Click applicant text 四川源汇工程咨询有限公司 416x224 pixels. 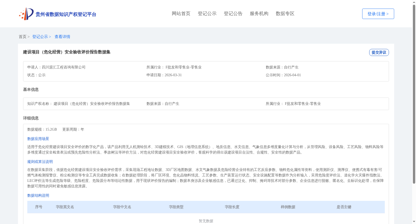pyautogui.click(x=64, y=67)
